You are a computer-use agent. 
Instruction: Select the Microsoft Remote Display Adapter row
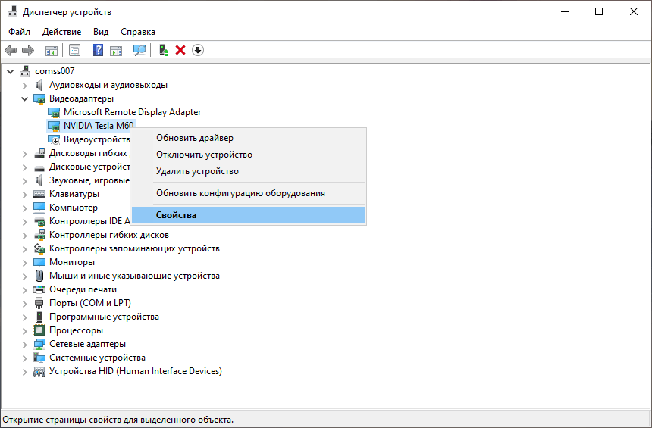[132, 112]
